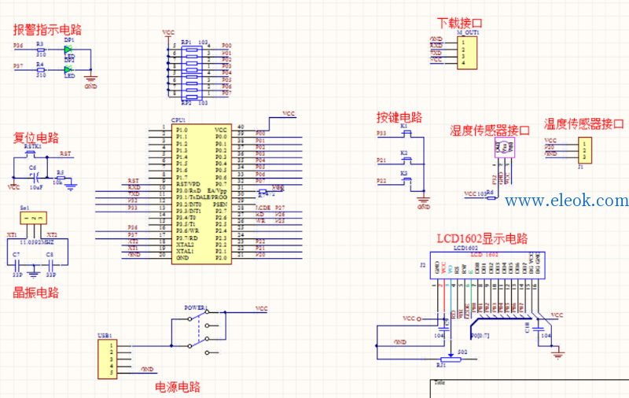Select the LCD1602 display module symbol
This screenshot has width=629, height=398.
487,265
